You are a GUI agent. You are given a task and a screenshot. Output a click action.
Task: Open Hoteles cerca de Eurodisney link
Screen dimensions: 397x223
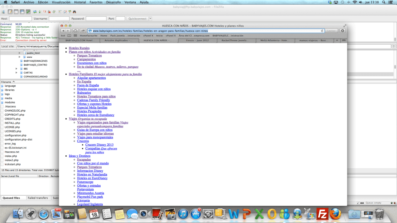(x=95, y=115)
